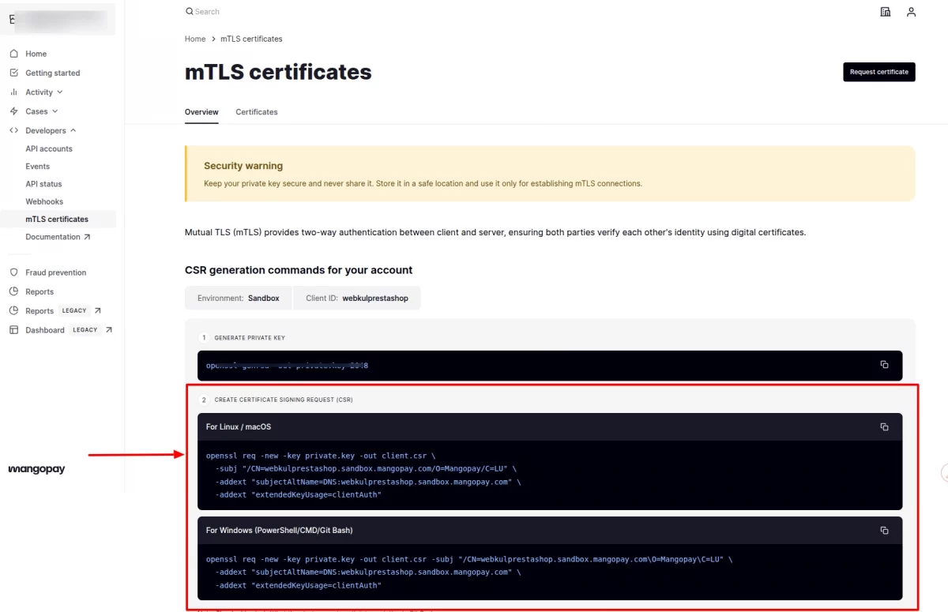Click the mangopay logo

(x=36, y=469)
